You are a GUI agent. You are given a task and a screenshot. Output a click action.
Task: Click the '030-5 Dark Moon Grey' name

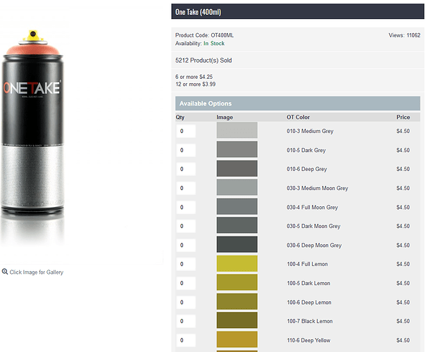(313, 226)
